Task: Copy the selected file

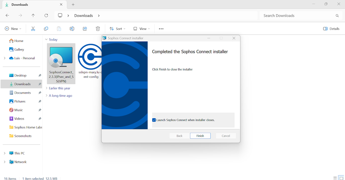Action: coord(46,29)
